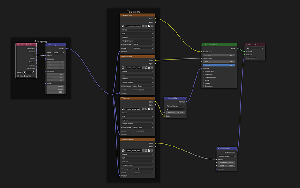
Task: Adjust the Scale slider in Displacement node
Action: tap(227, 166)
